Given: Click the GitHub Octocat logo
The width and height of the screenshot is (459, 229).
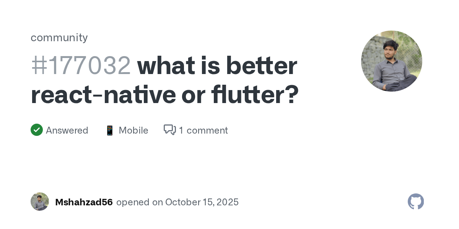Looking at the screenshot, I should pos(416,202).
